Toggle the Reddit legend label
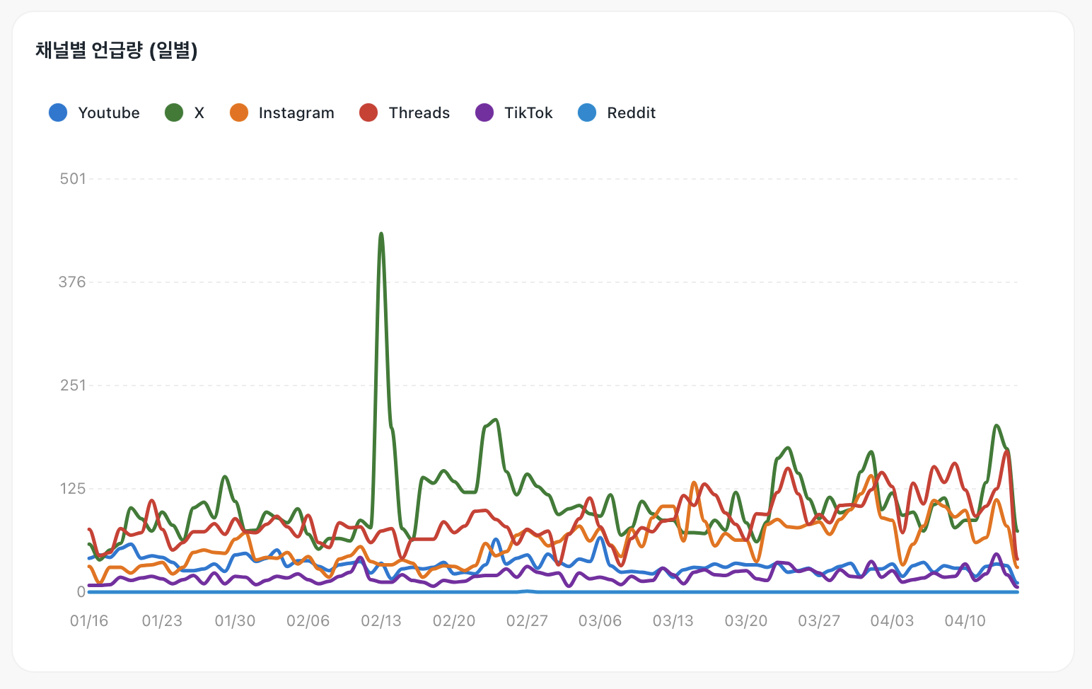 pyautogui.click(x=632, y=113)
